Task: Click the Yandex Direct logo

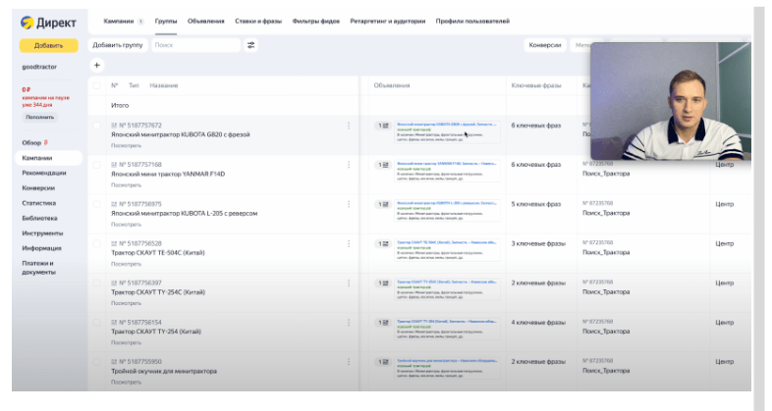Action: tap(48, 23)
